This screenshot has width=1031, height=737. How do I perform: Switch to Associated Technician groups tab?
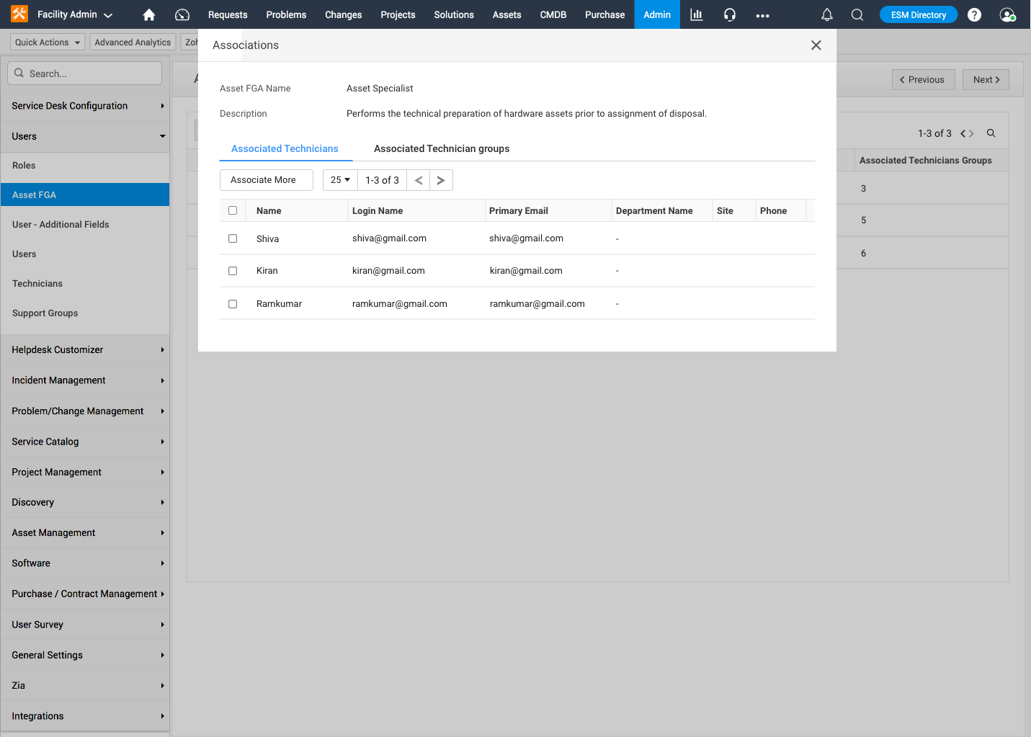[x=442, y=148]
